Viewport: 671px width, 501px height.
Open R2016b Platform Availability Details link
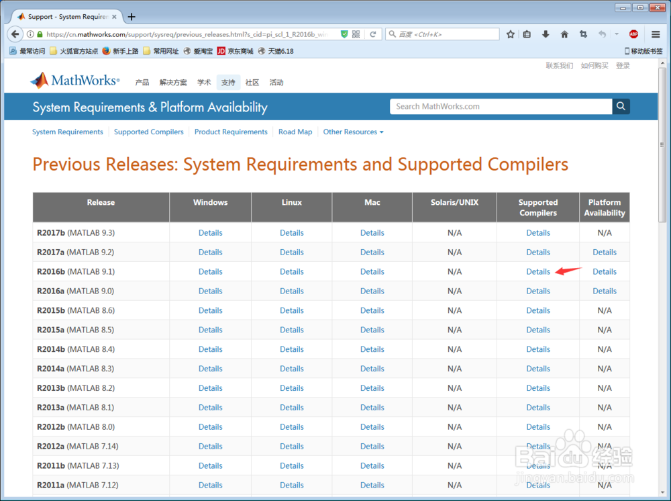(605, 271)
